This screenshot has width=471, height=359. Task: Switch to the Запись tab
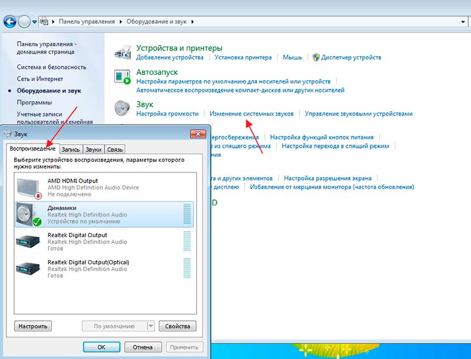pos(71,149)
